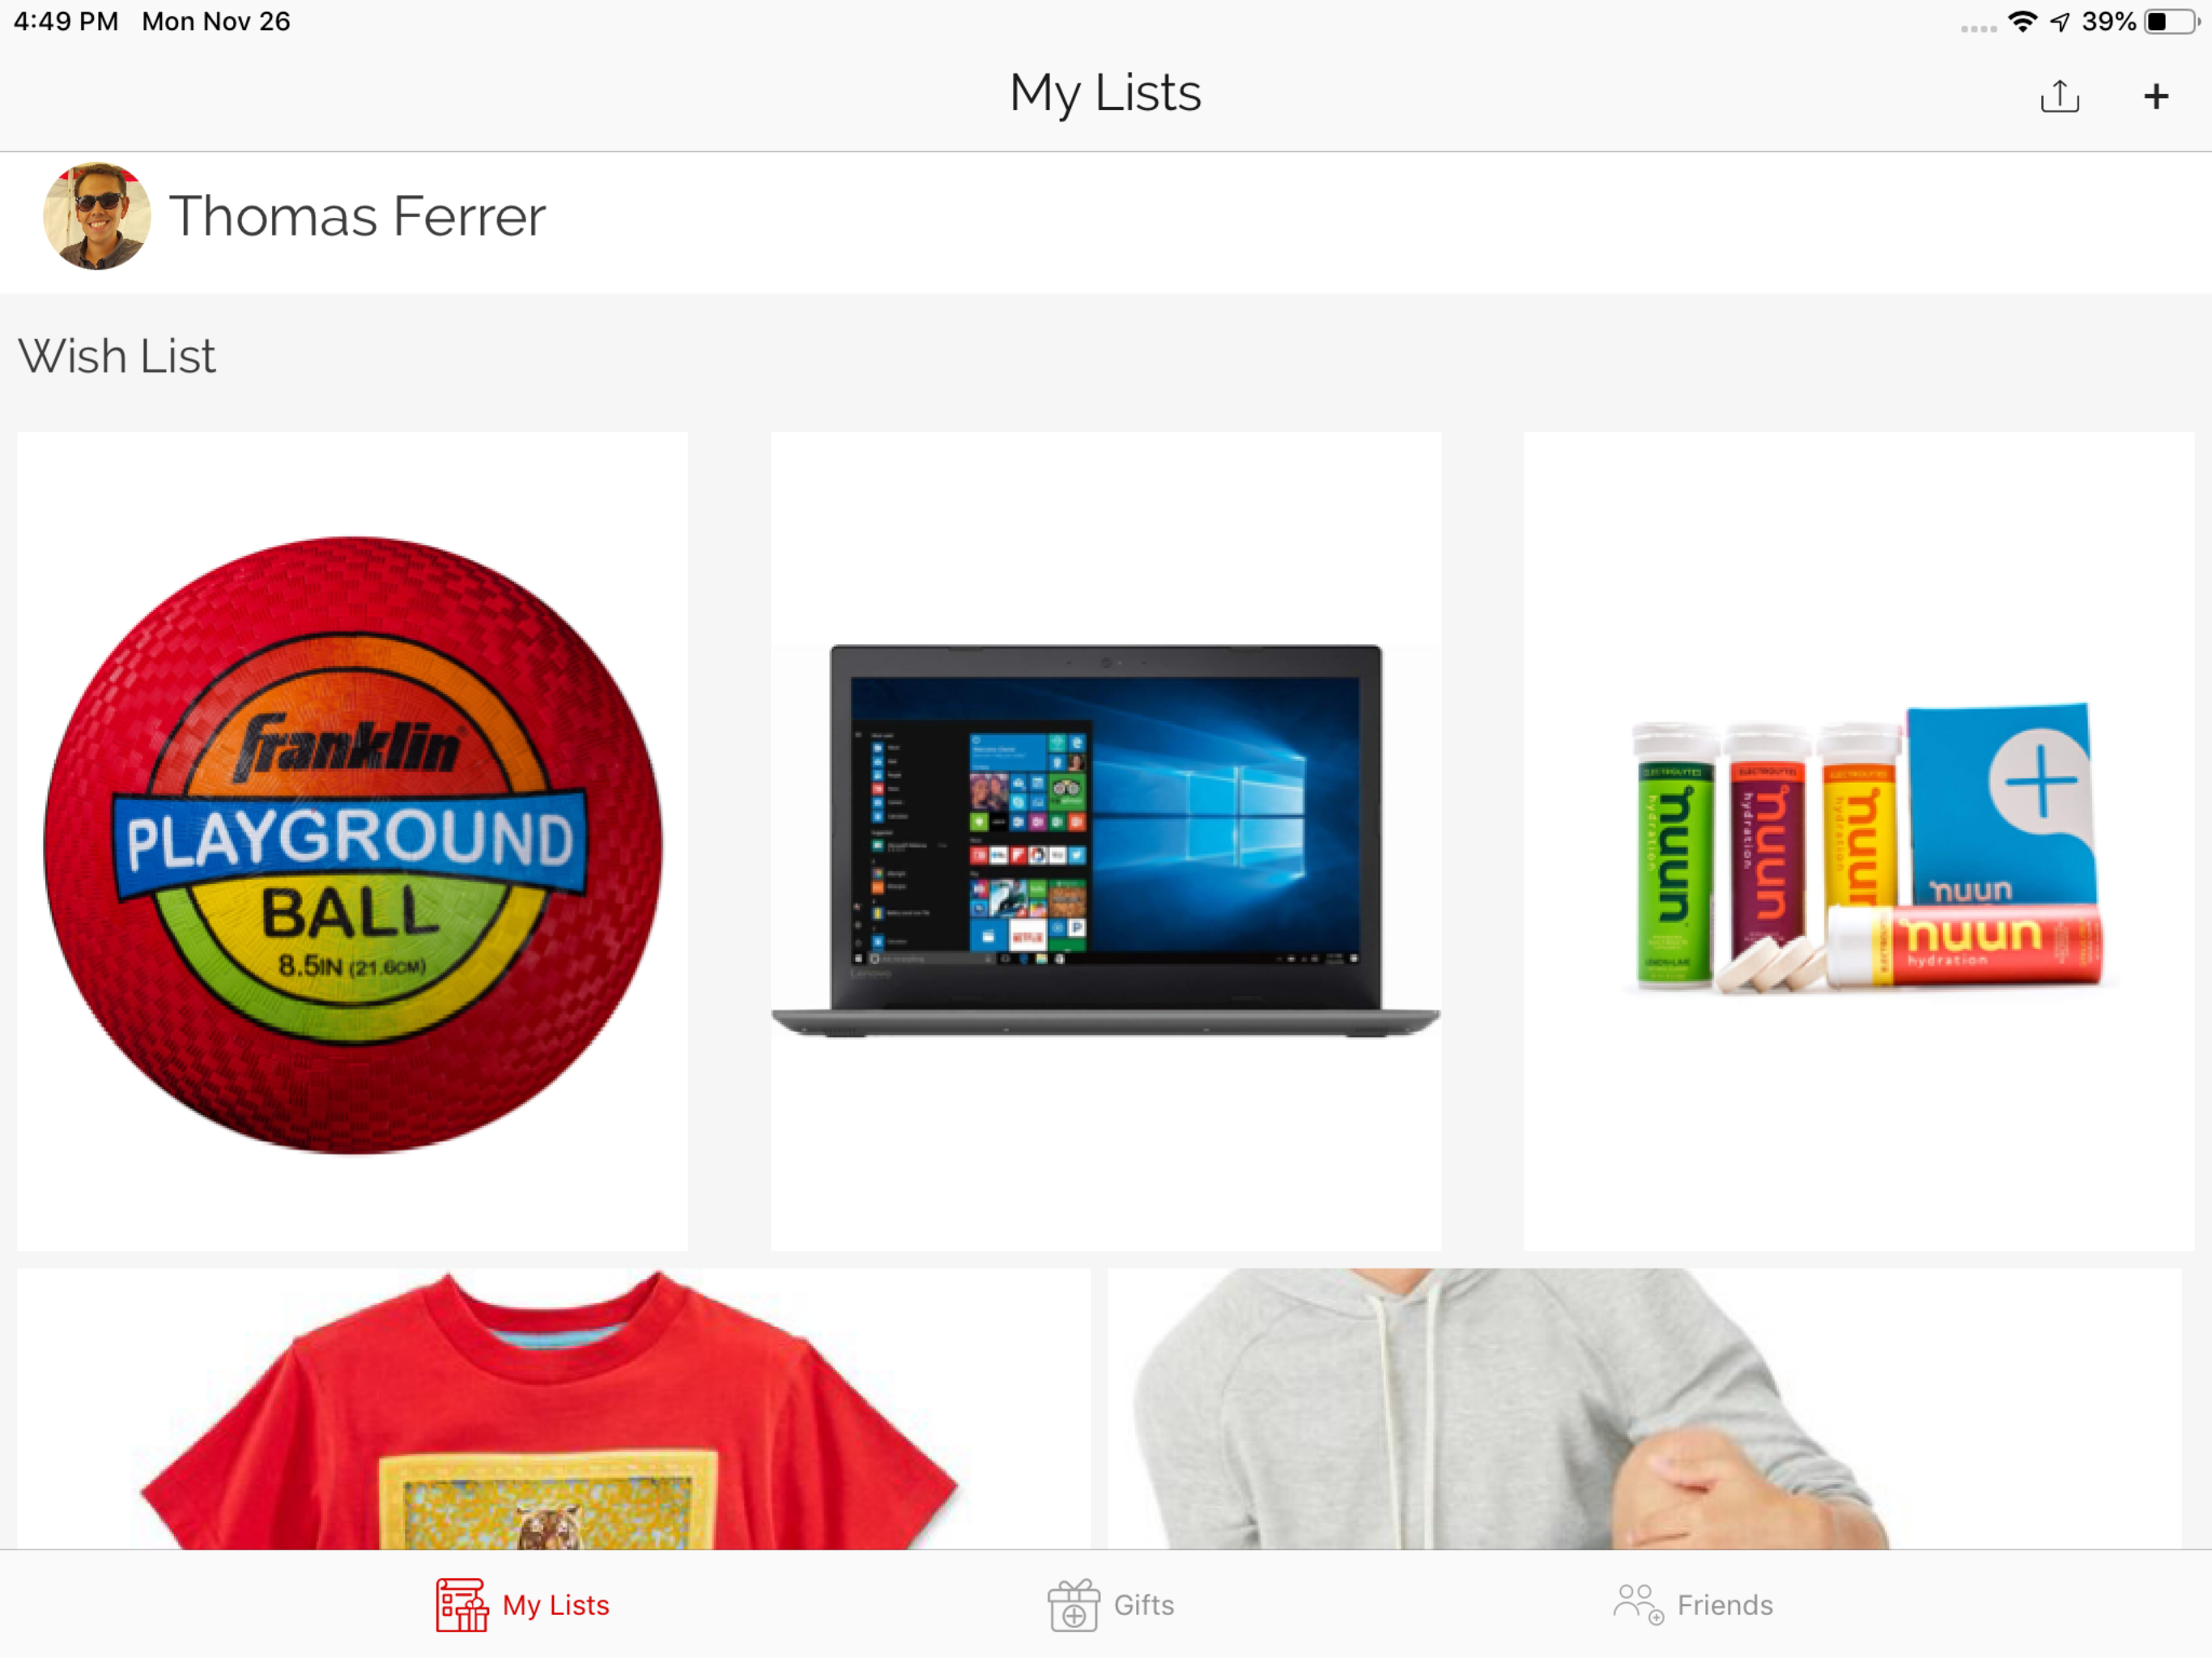Viewport: 2212px width, 1658px height.
Task: Open the Friends tab icon
Action: (1638, 1604)
